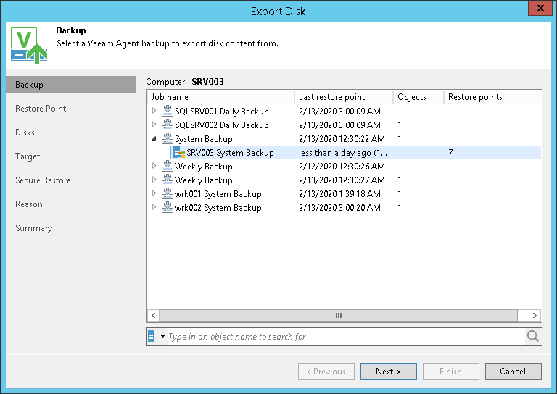Click the SQLSRV002 Daily Backup job icon

[168, 125]
